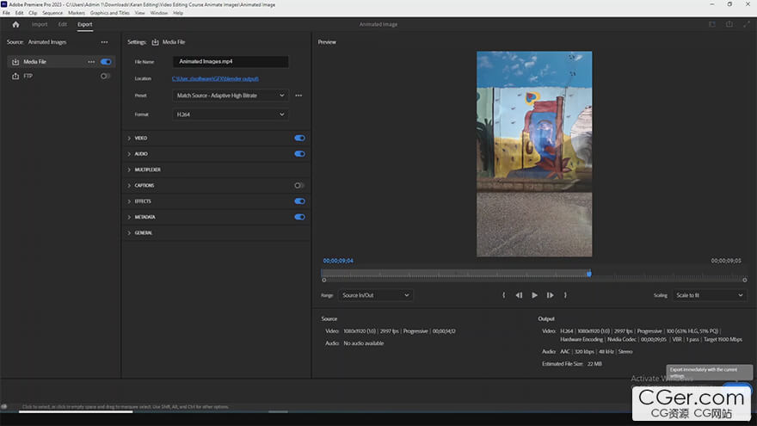Open the File menu
Screen dimensions: 757x426
click(x=6, y=13)
